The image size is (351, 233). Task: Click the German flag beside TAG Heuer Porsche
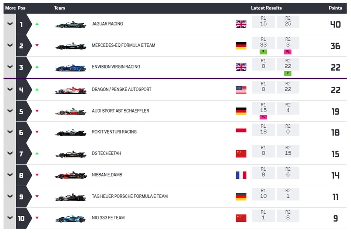pyautogui.click(x=241, y=197)
